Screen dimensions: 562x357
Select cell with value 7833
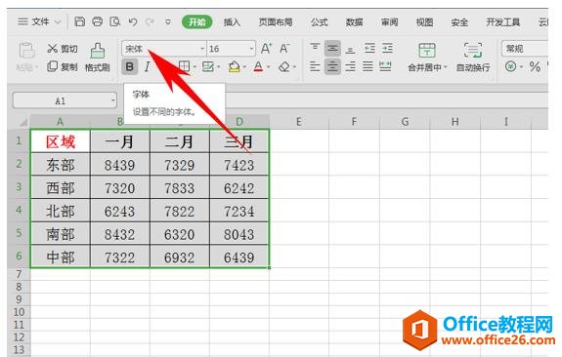click(180, 188)
